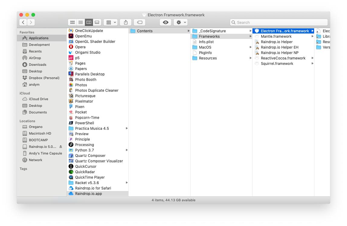The height and width of the screenshot is (226, 347).
Task: Select the Processing application
Action: pyautogui.click(x=98, y=145)
